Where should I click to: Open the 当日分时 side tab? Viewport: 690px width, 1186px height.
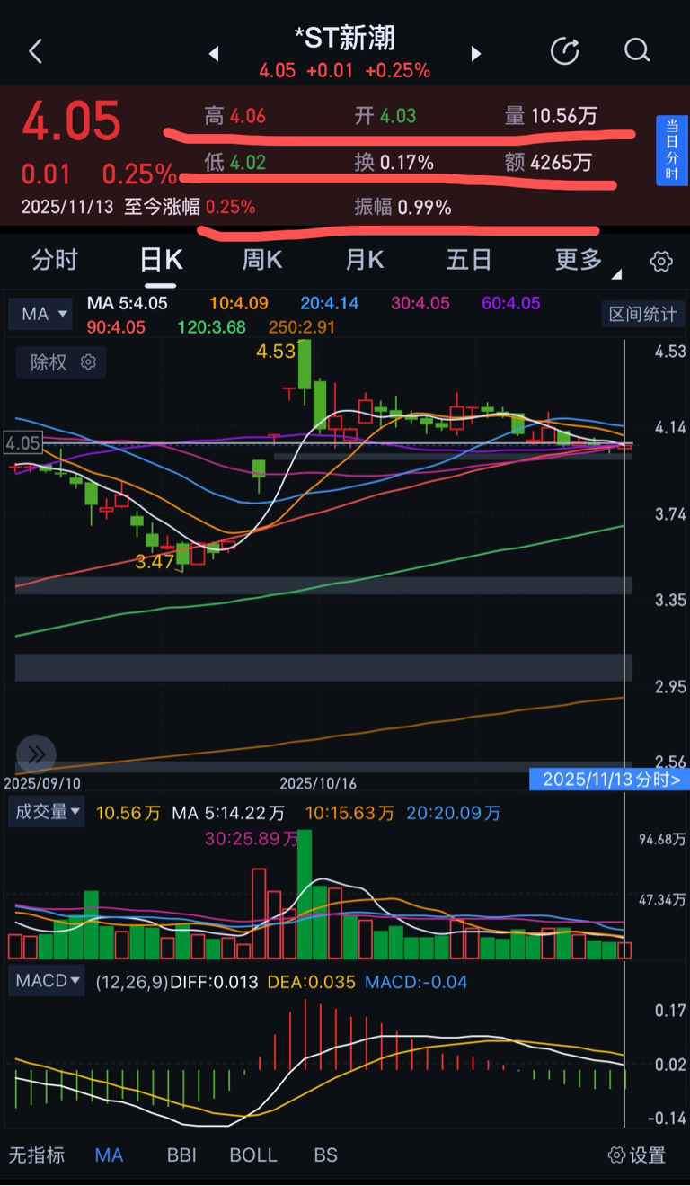tap(672, 151)
